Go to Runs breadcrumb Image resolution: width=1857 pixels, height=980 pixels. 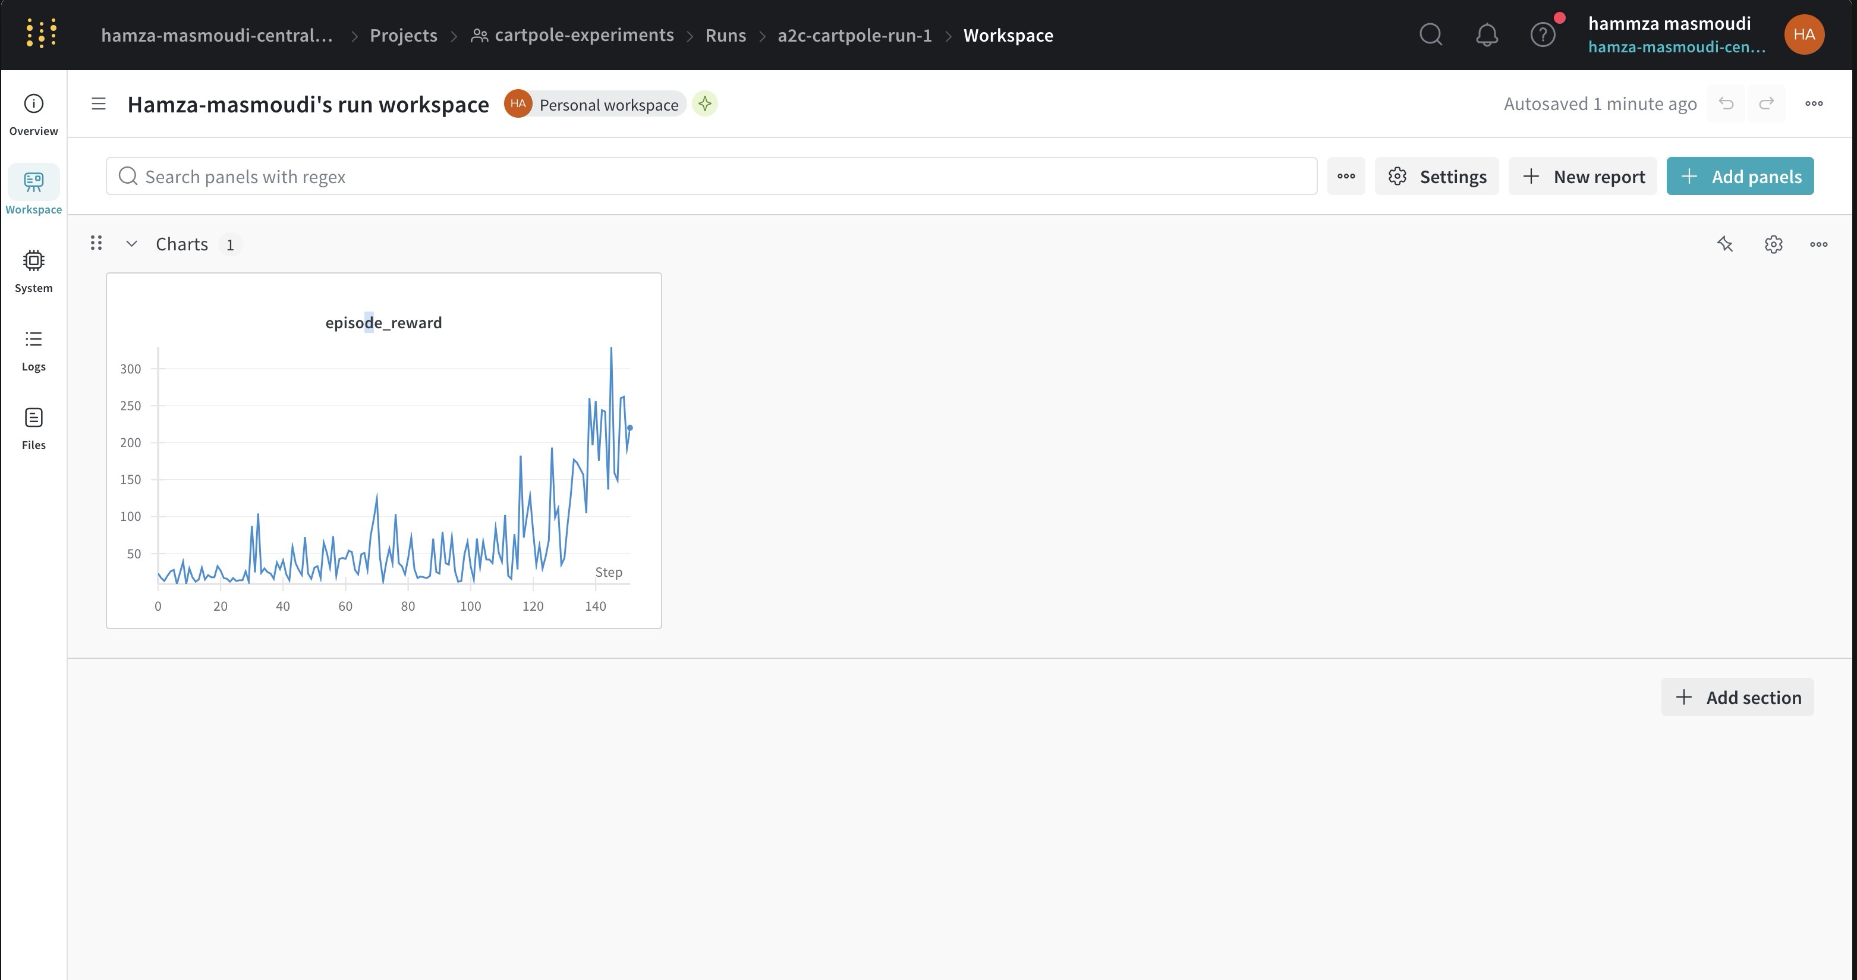[x=725, y=34]
